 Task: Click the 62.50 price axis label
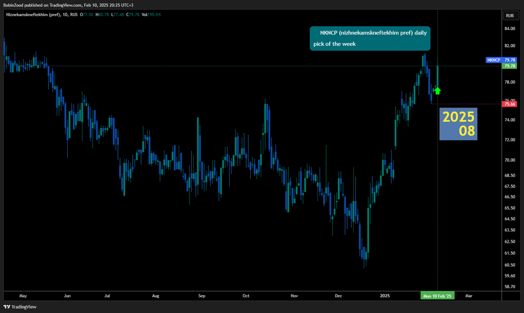pos(510,242)
